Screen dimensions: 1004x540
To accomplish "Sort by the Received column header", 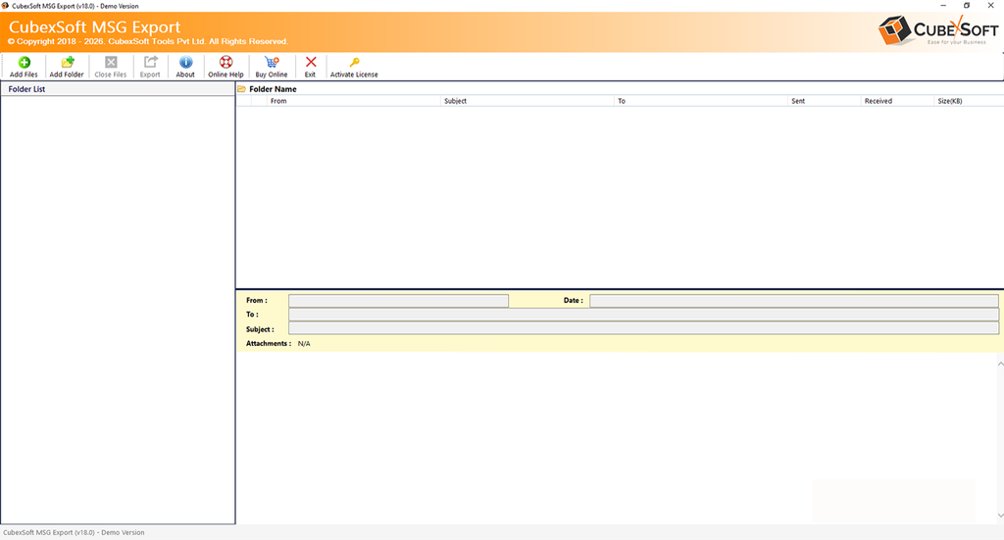I will (897, 101).
